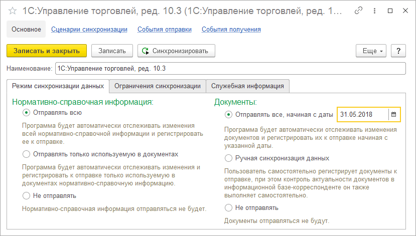
Task: Click the date field showing 31.05.2018
Action: [x=362, y=114]
